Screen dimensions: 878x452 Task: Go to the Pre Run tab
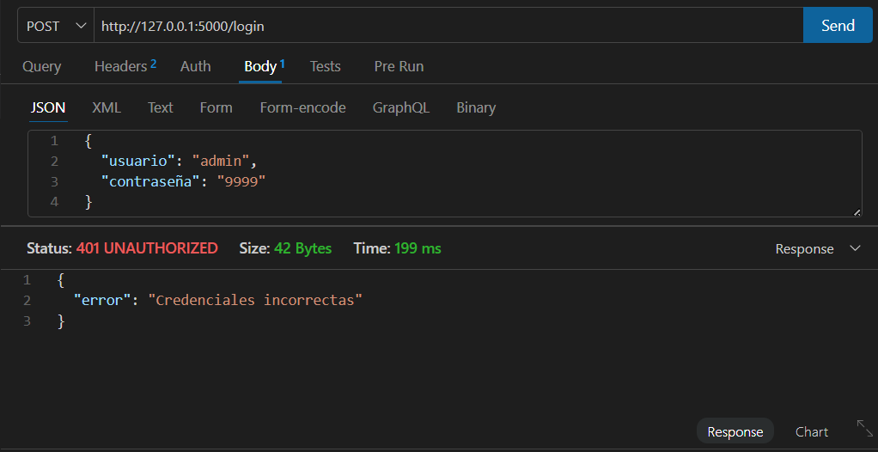[399, 67]
